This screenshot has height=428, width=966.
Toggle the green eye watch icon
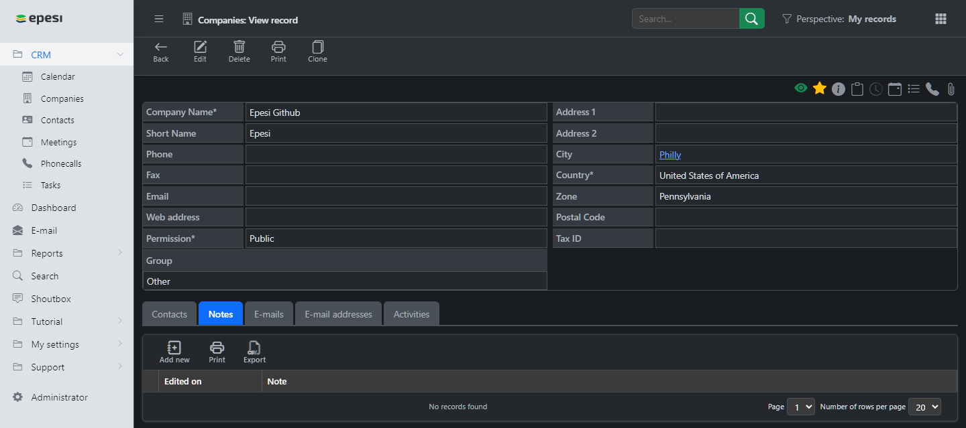point(800,88)
